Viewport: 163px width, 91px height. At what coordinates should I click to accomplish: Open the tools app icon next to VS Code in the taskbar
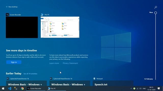16,88
